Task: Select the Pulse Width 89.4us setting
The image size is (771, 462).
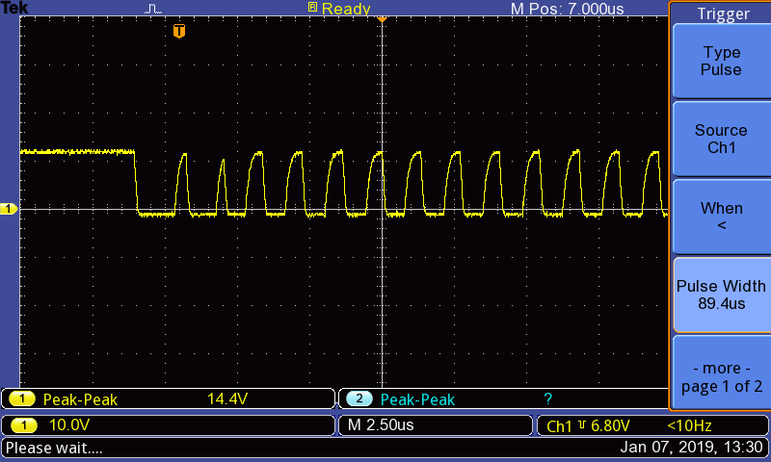Action: (721, 295)
